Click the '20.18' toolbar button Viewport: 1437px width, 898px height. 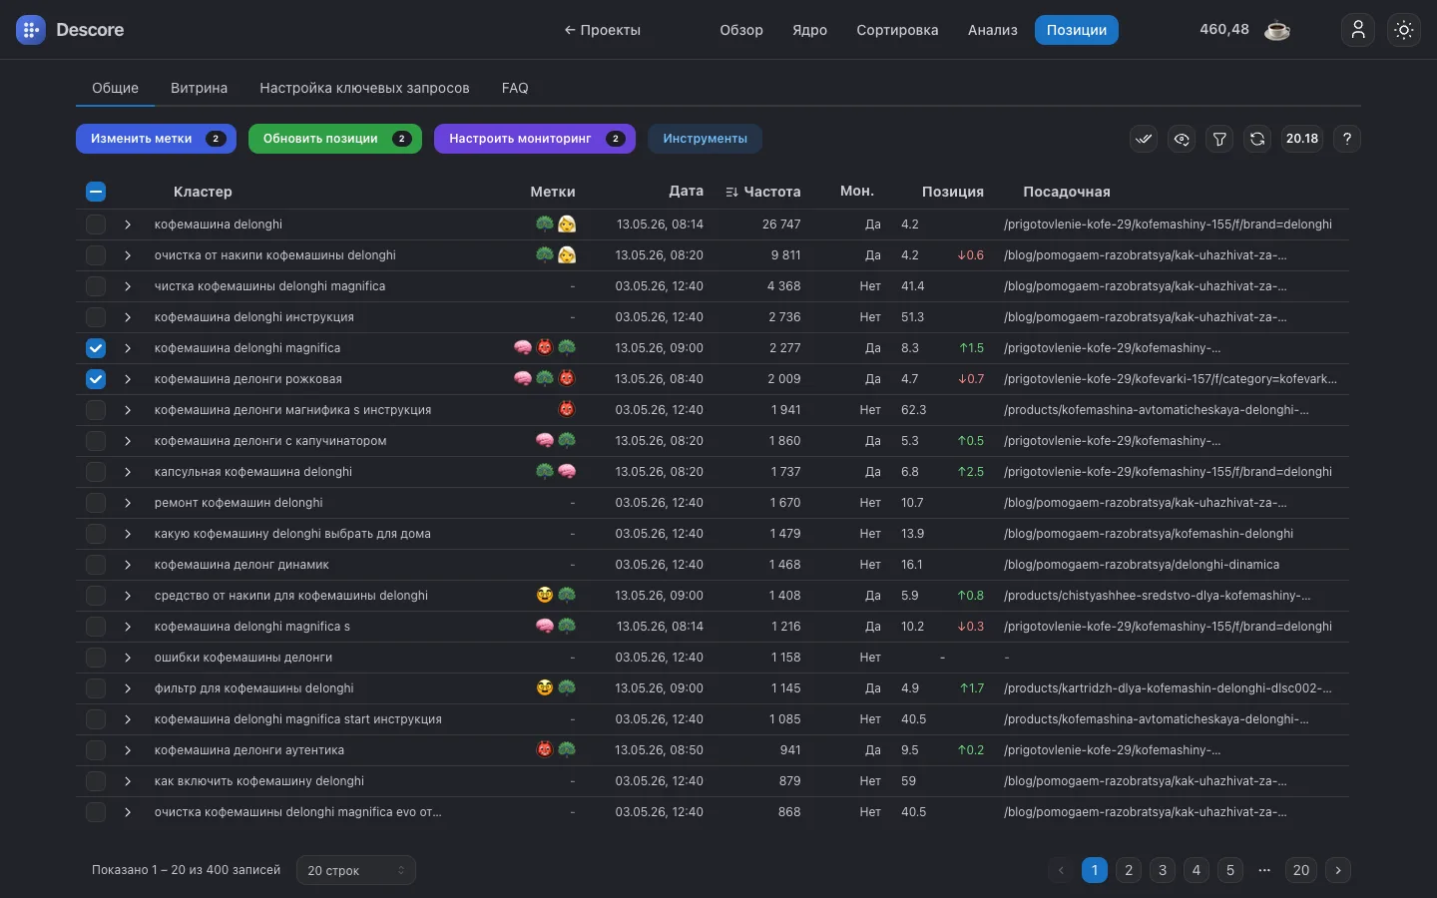[1302, 139]
